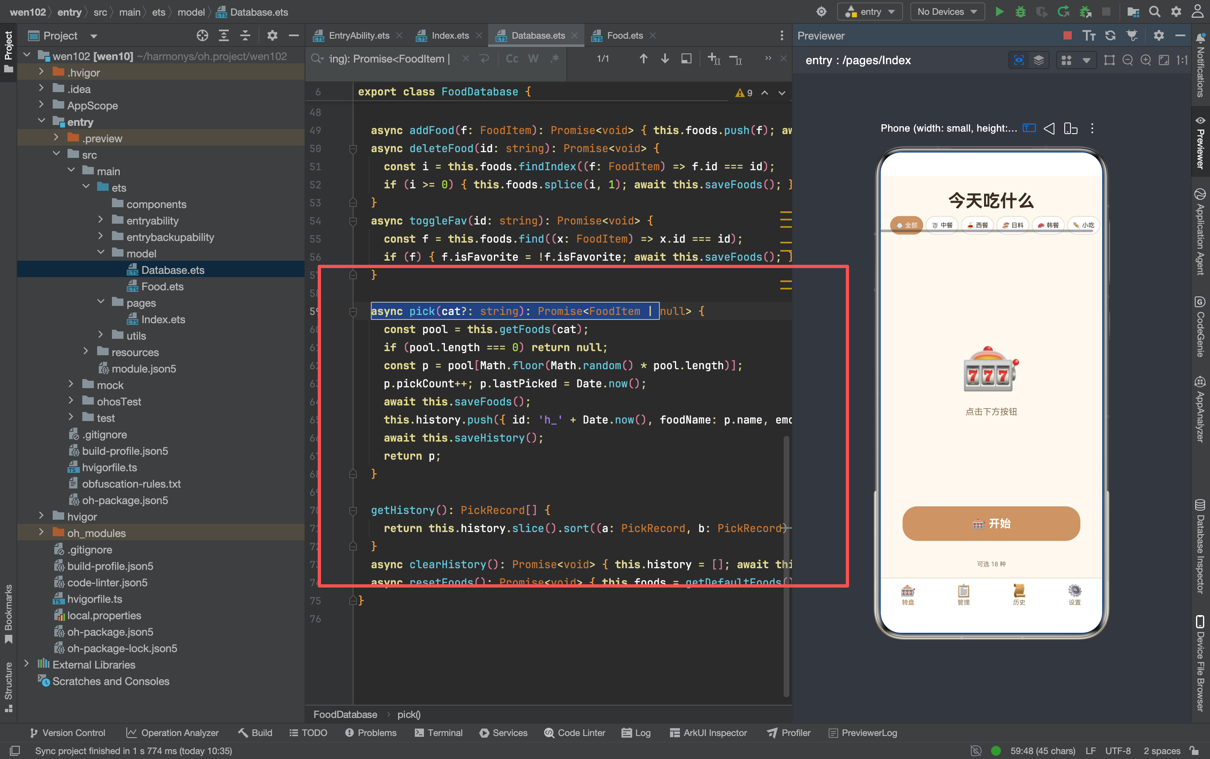Image resolution: width=1210 pixels, height=759 pixels.
Task: Toggle match case Cc in search bar
Action: (x=512, y=59)
